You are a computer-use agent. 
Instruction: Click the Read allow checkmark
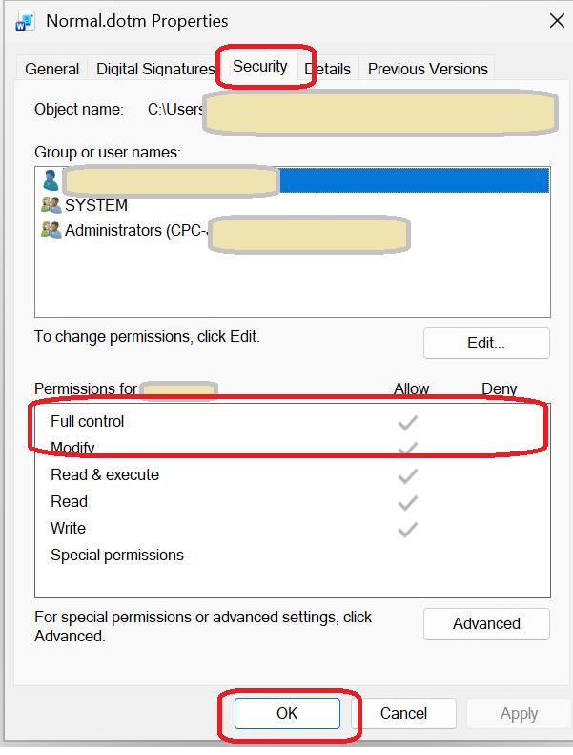[x=407, y=503]
